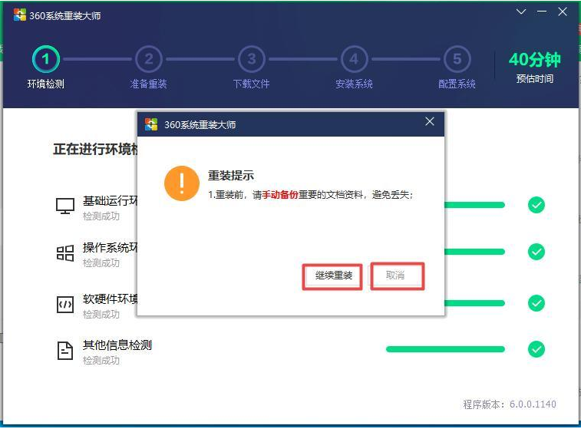Click green checkmark for 软硬件环境 row
The image size is (581, 429).
(536, 303)
